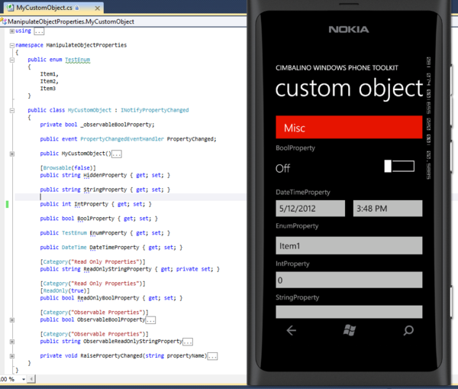This screenshot has height=389, width=458.
Task: Click the DateTimeProperty name in the code
Action: pos(114,248)
